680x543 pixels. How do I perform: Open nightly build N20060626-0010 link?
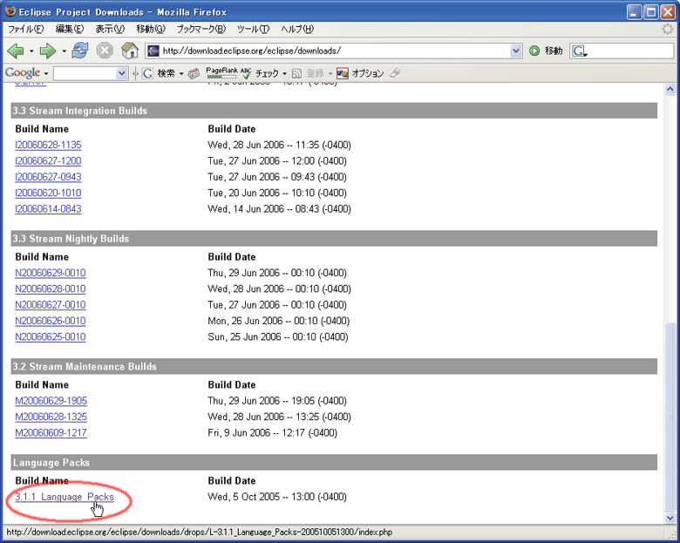point(51,321)
